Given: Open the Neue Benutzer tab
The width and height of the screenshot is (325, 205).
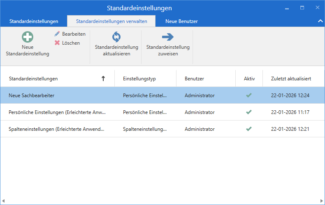Looking at the screenshot, I should pos(181,21).
